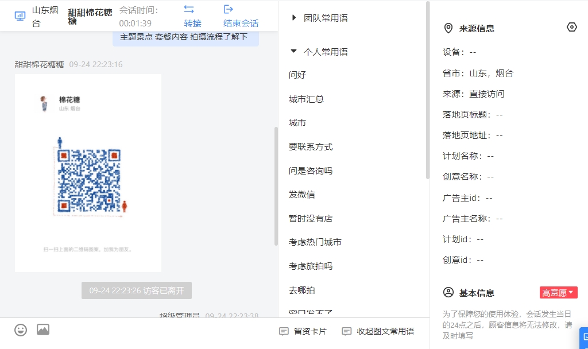Screen dimensions: 588x349
Task: Click the 转接 transfer arrows icon
Action: pyautogui.click(x=189, y=9)
